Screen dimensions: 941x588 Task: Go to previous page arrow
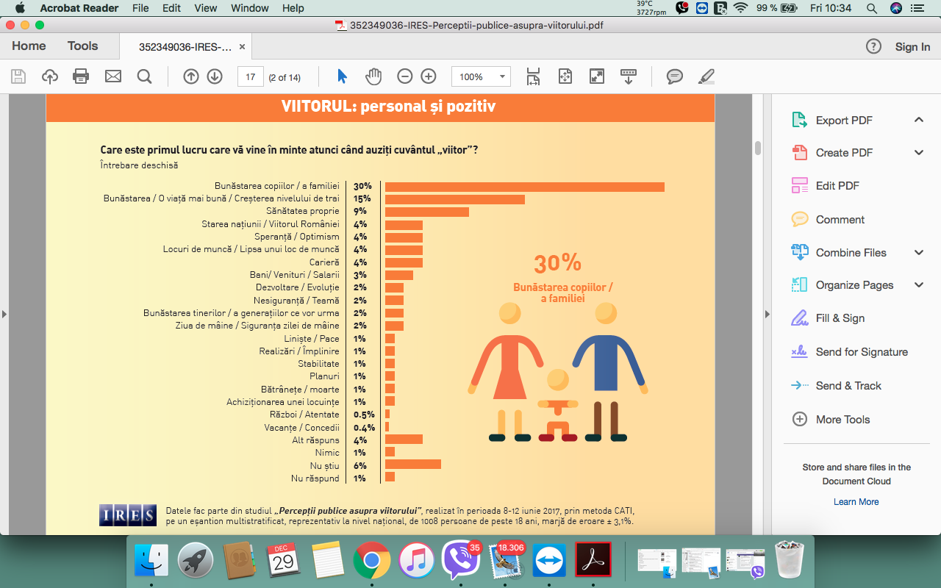191,76
